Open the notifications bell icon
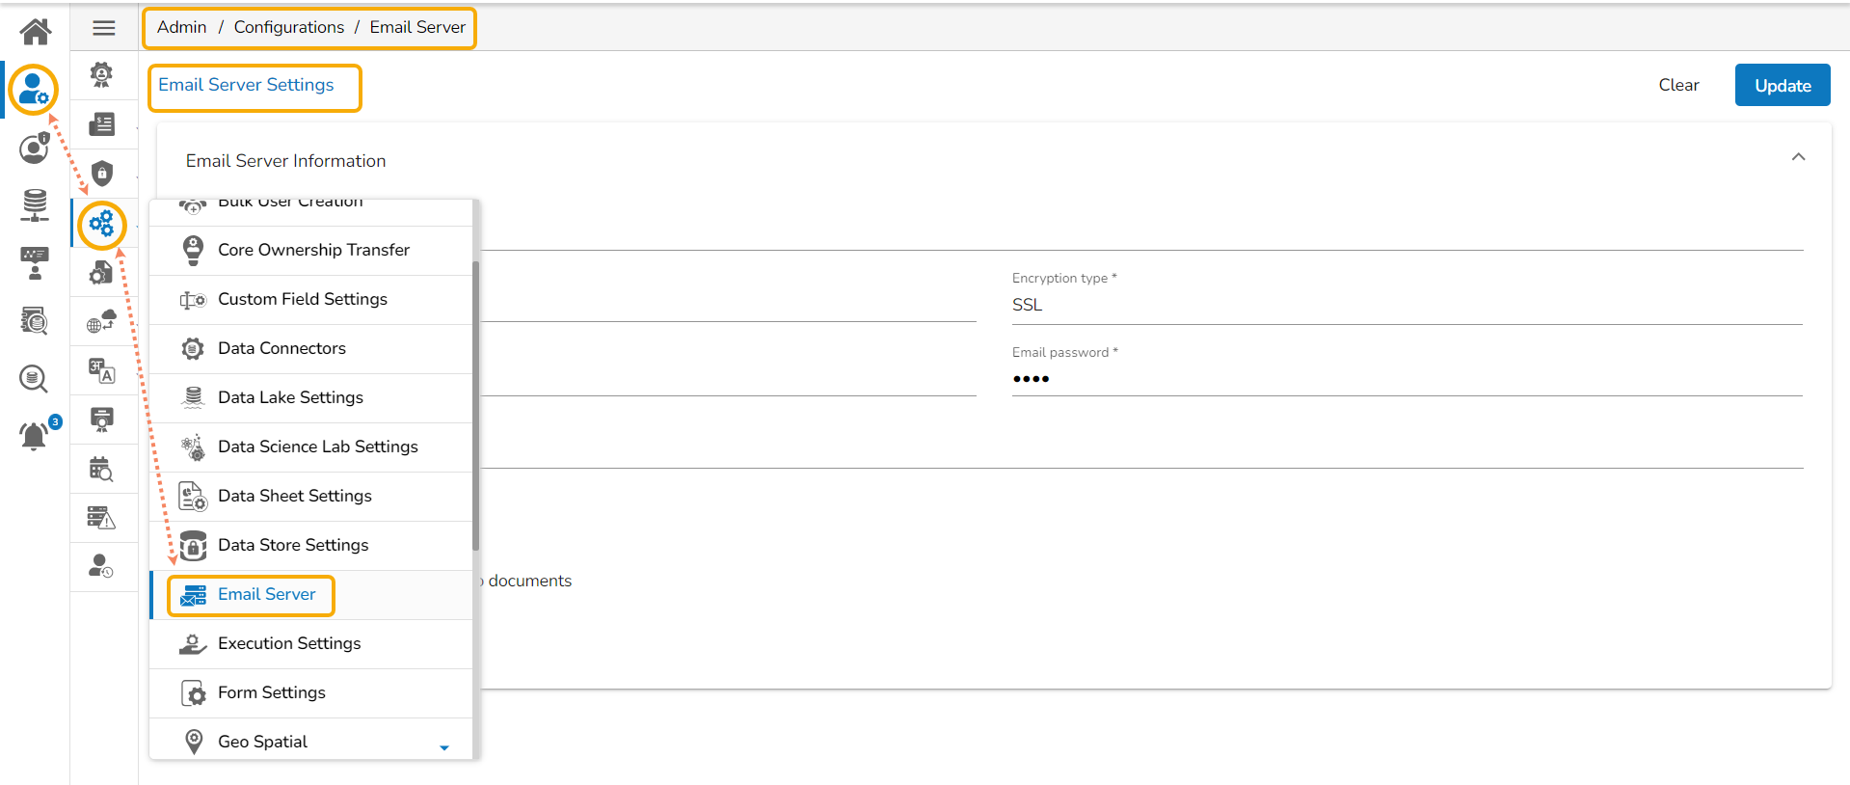The width and height of the screenshot is (1850, 785). 34,436
